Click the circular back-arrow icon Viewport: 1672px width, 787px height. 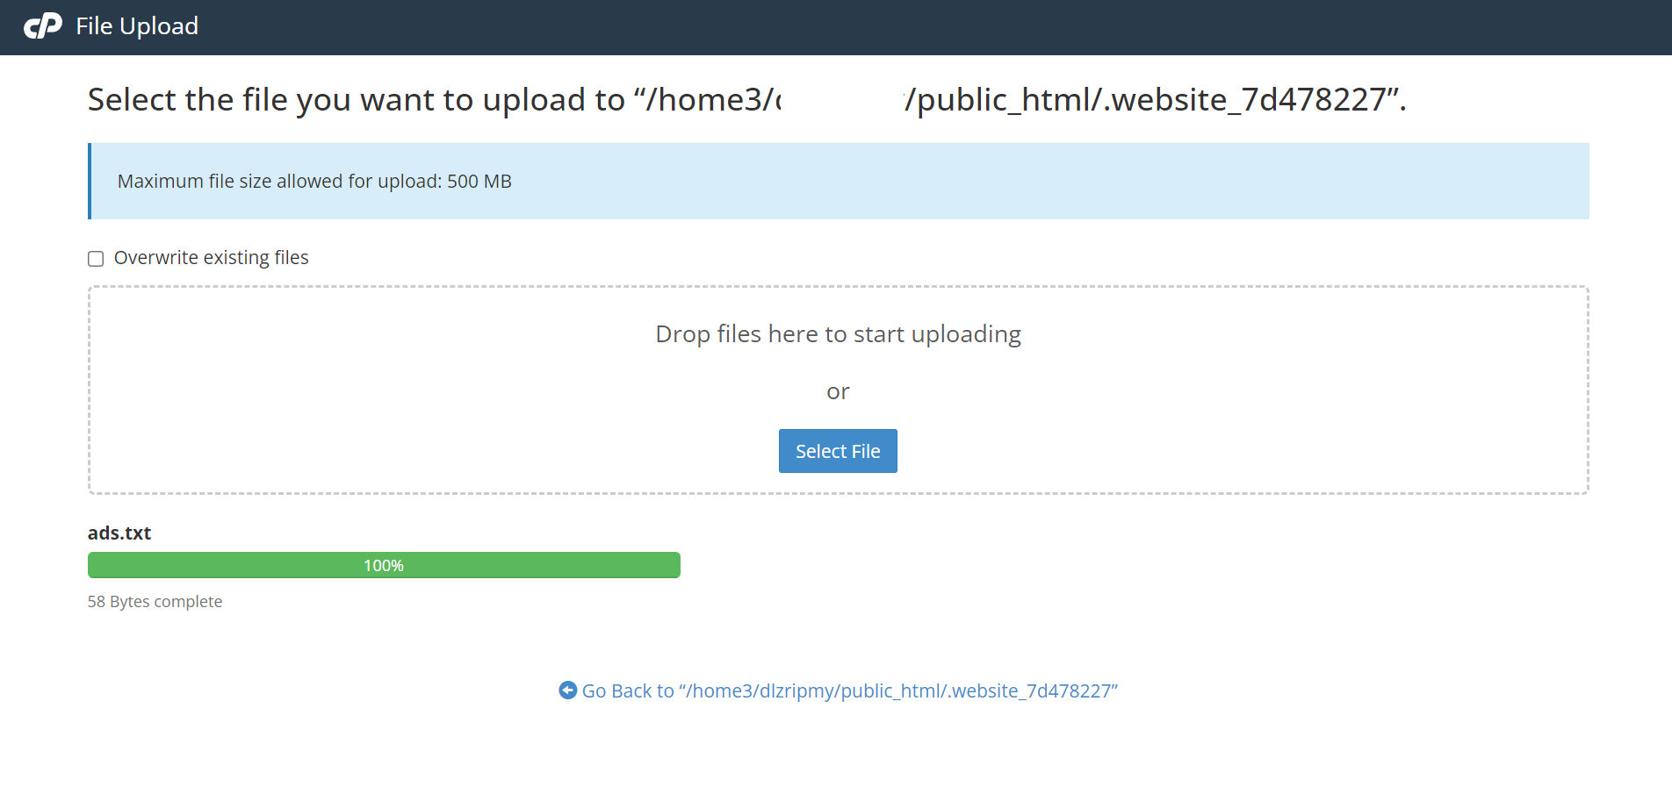click(x=568, y=690)
